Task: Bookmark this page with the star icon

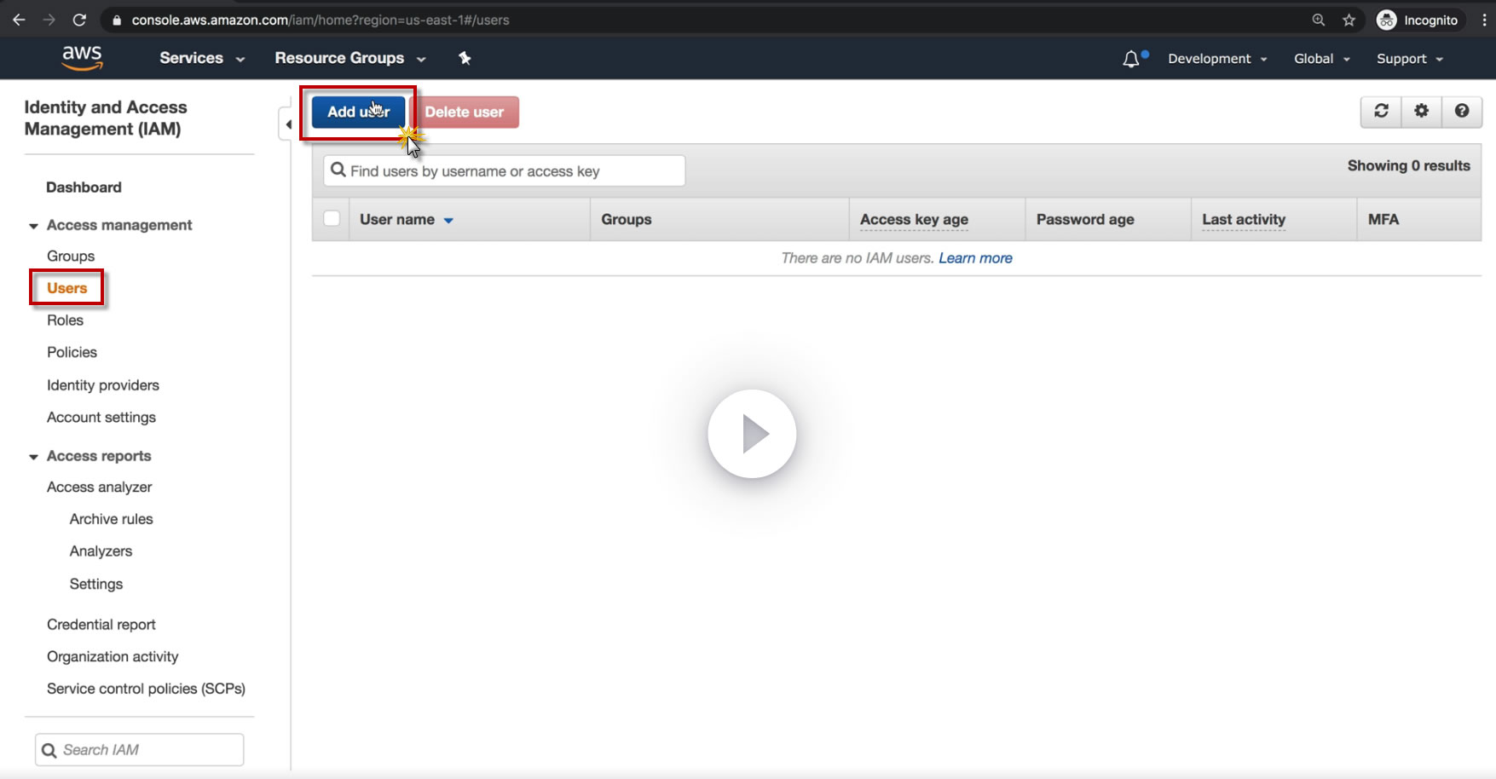Action: (1349, 20)
